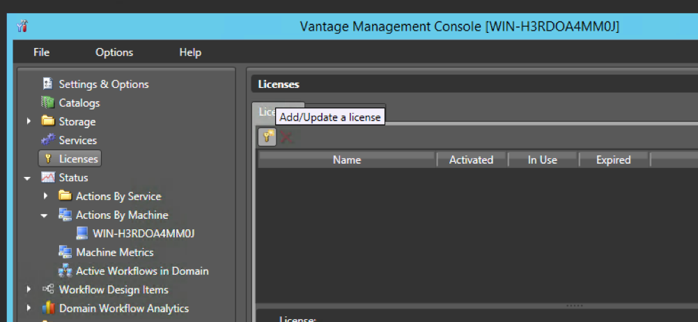This screenshot has width=698, height=322.
Task: Expand the Domain Workflow Analytics node
Action: [x=29, y=308]
